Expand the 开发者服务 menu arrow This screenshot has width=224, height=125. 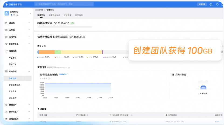click(x=29, y=119)
